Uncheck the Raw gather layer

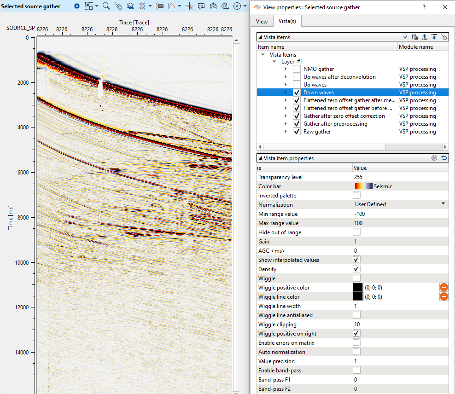point(297,132)
